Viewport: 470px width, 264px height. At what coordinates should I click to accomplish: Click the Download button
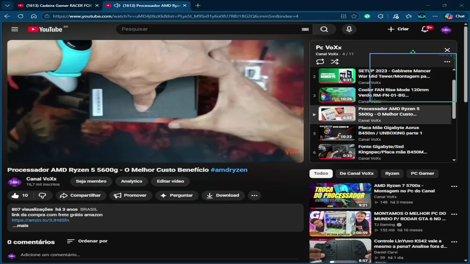pyautogui.click(x=223, y=195)
